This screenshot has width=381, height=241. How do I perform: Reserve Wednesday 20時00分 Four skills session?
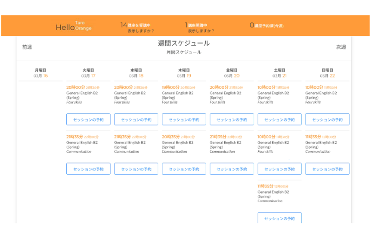(136, 119)
